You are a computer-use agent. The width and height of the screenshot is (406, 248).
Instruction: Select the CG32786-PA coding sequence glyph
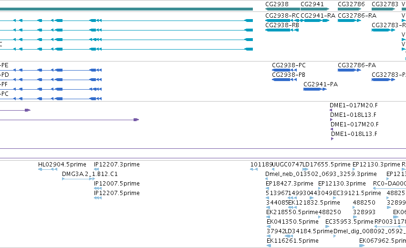point(349,70)
